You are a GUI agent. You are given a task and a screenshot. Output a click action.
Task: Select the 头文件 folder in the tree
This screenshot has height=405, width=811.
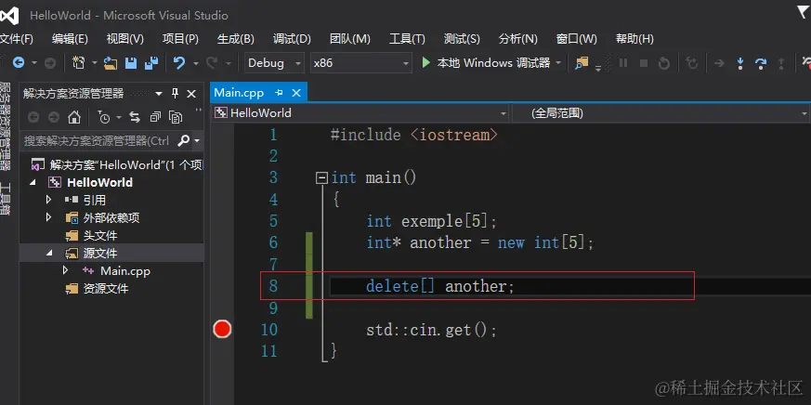100,235
